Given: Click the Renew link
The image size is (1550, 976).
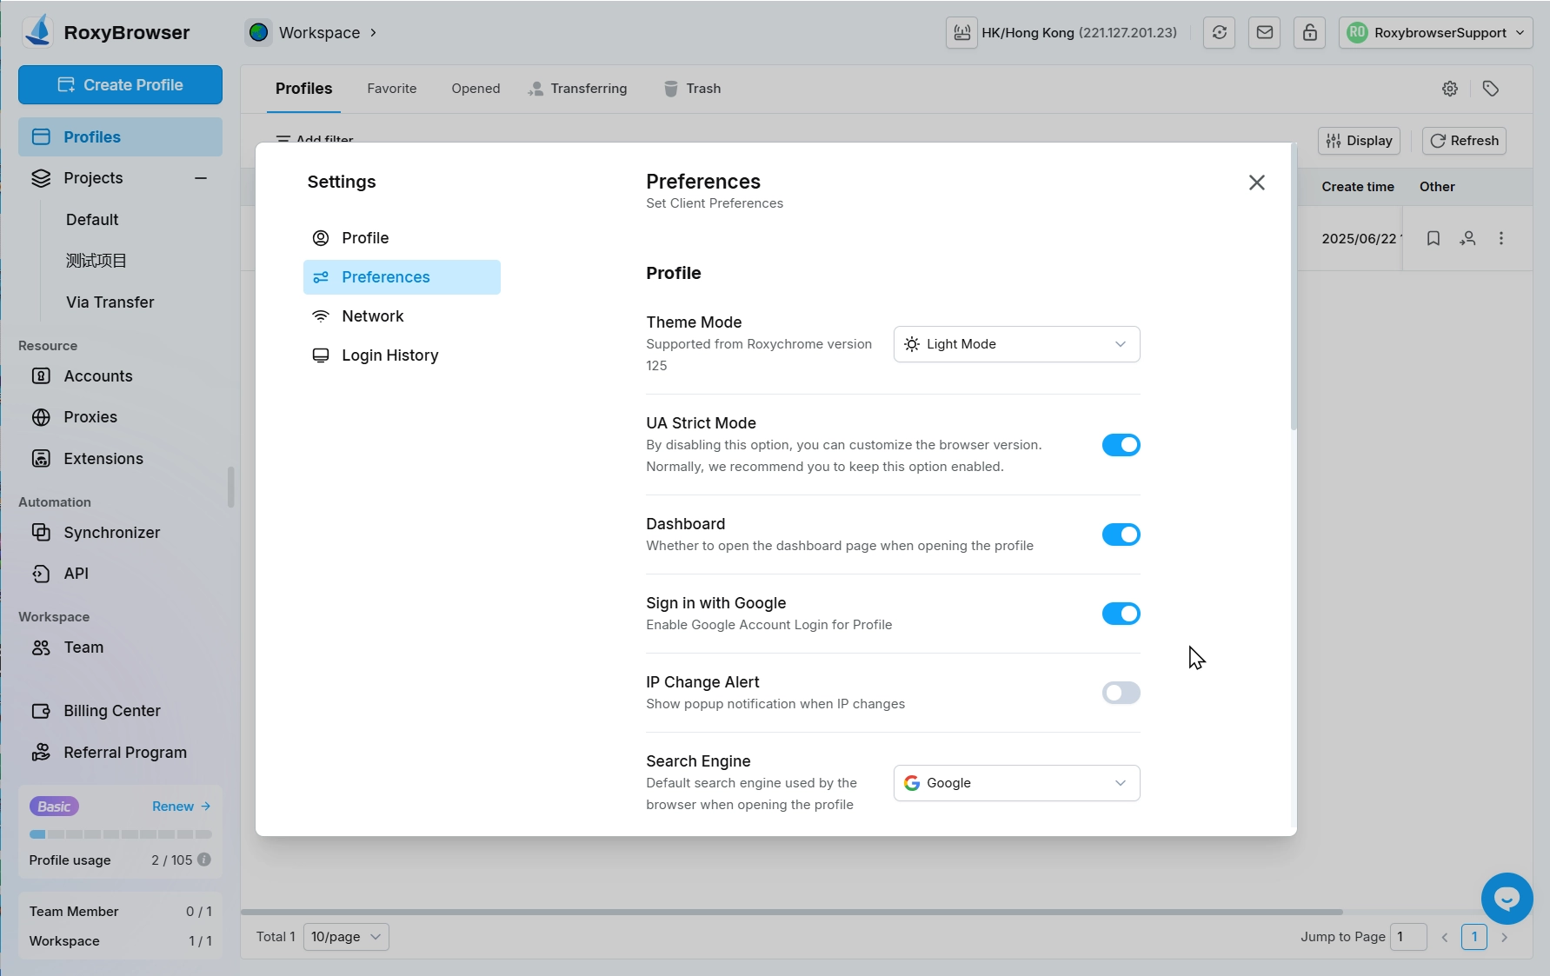Looking at the screenshot, I should pos(180,807).
